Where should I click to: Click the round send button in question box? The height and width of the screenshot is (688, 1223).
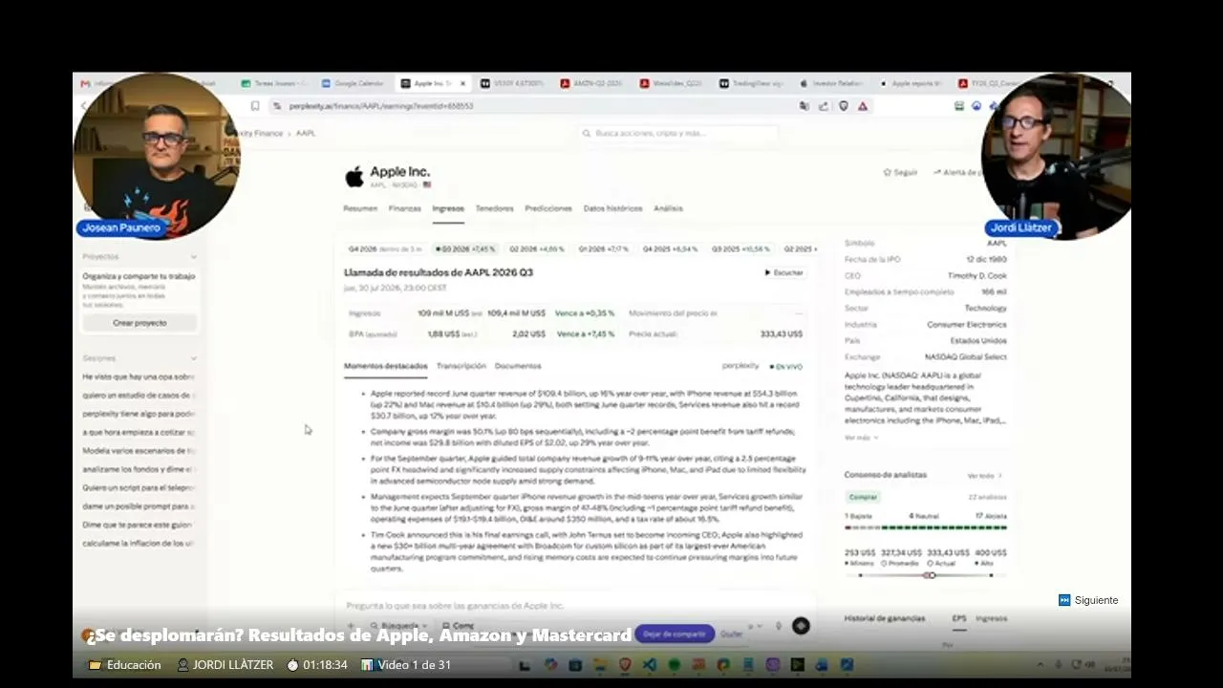pyautogui.click(x=801, y=626)
